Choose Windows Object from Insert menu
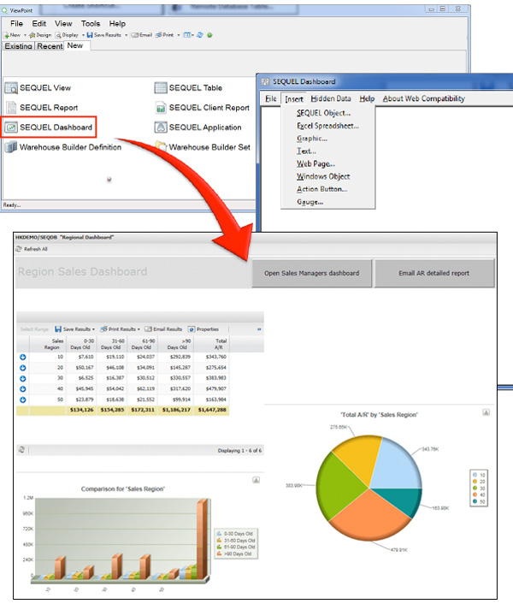The image size is (513, 604). click(323, 177)
